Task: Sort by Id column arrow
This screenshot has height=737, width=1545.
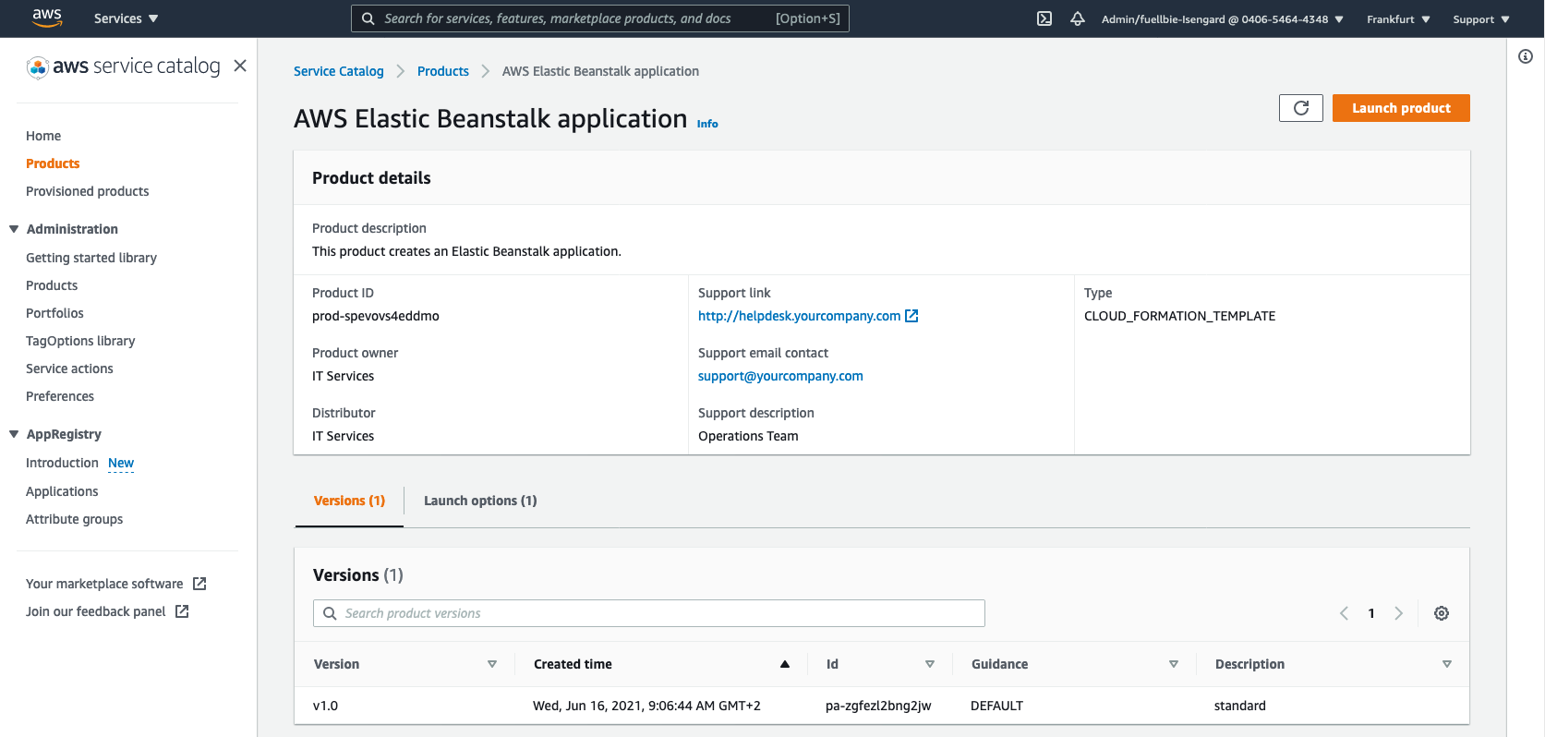Action: pos(930,664)
